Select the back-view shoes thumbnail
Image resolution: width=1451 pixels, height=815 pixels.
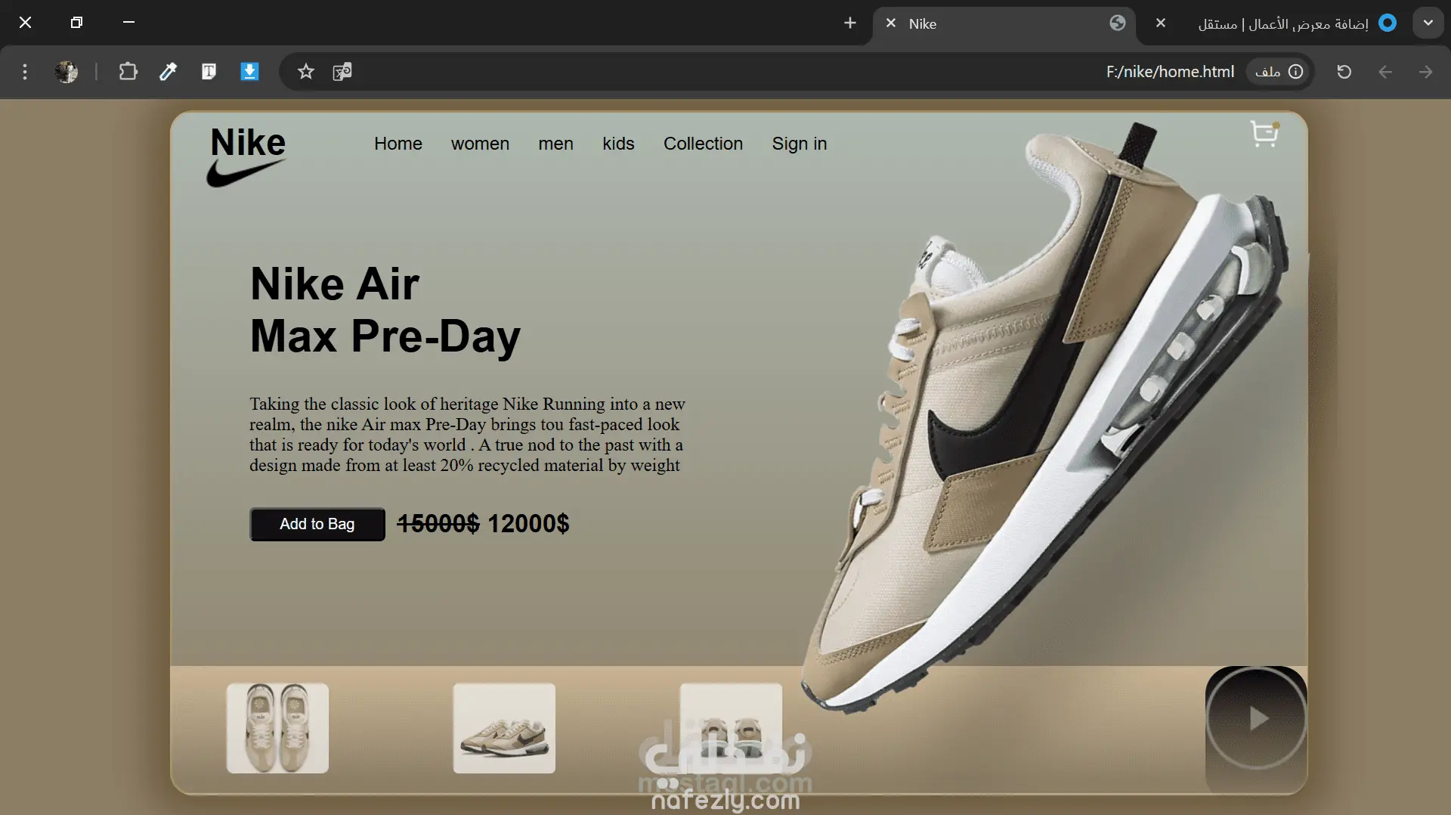click(731, 728)
